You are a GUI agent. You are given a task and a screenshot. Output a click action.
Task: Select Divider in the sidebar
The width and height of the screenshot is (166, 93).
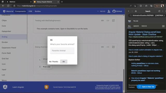(x=13, y=42)
